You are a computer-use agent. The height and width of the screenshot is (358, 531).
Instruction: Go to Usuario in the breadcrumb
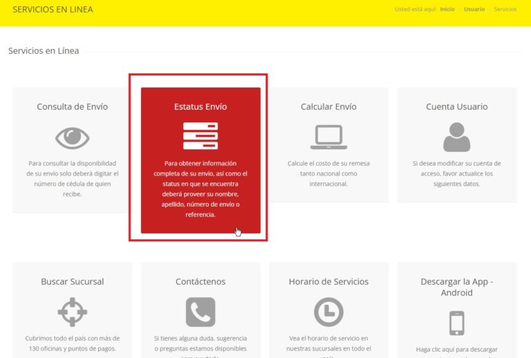click(474, 9)
